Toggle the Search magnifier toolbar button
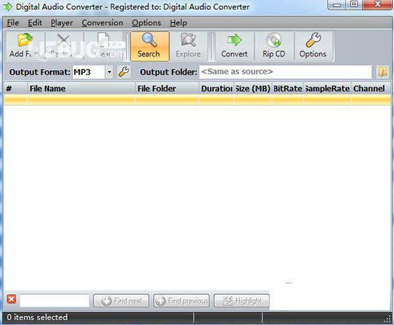394x325 pixels. [150, 46]
